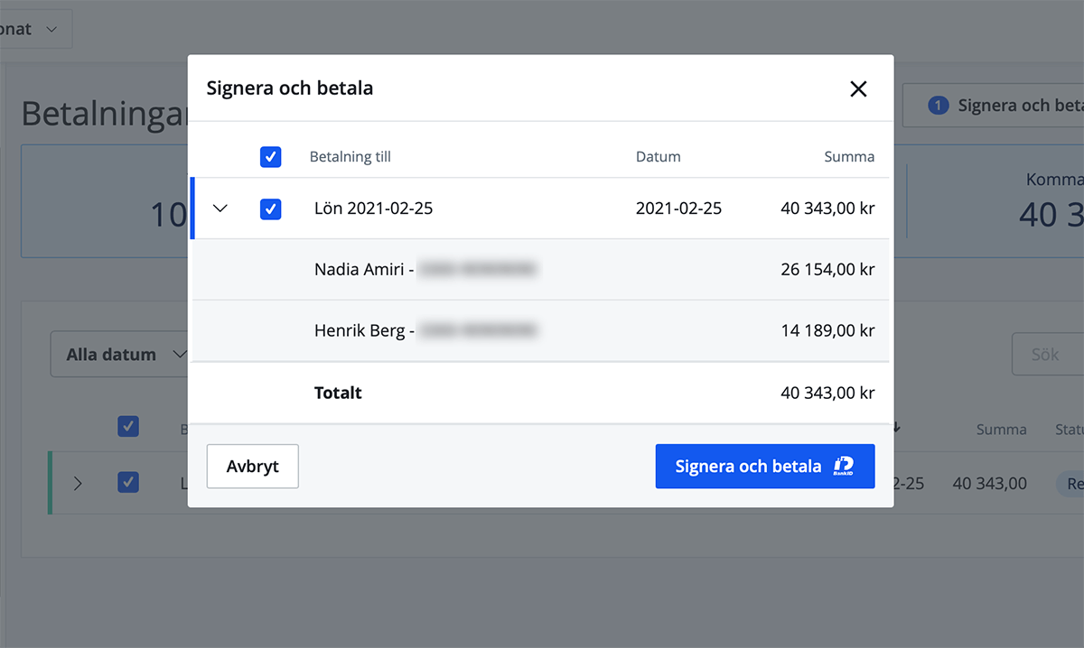Screen dimensions: 1084x648
Task: Toggle the select-all checkbox in the background table
Action: point(128,427)
